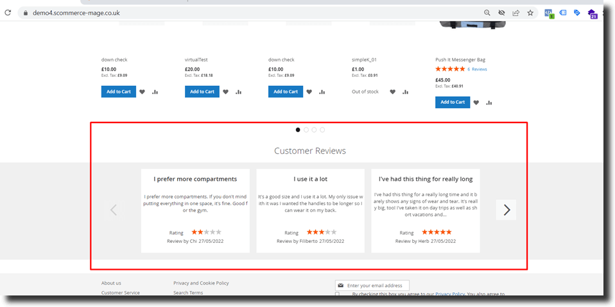Click Add to Cart for virtualTest
Image resolution: width=615 pixels, height=307 pixels.
click(x=202, y=92)
